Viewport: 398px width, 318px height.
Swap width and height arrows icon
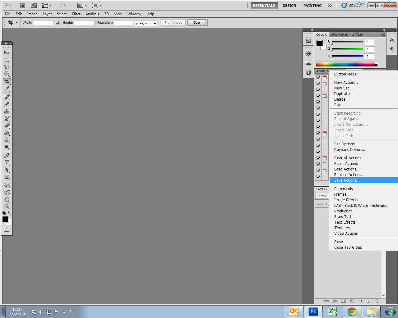(x=58, y=23)
